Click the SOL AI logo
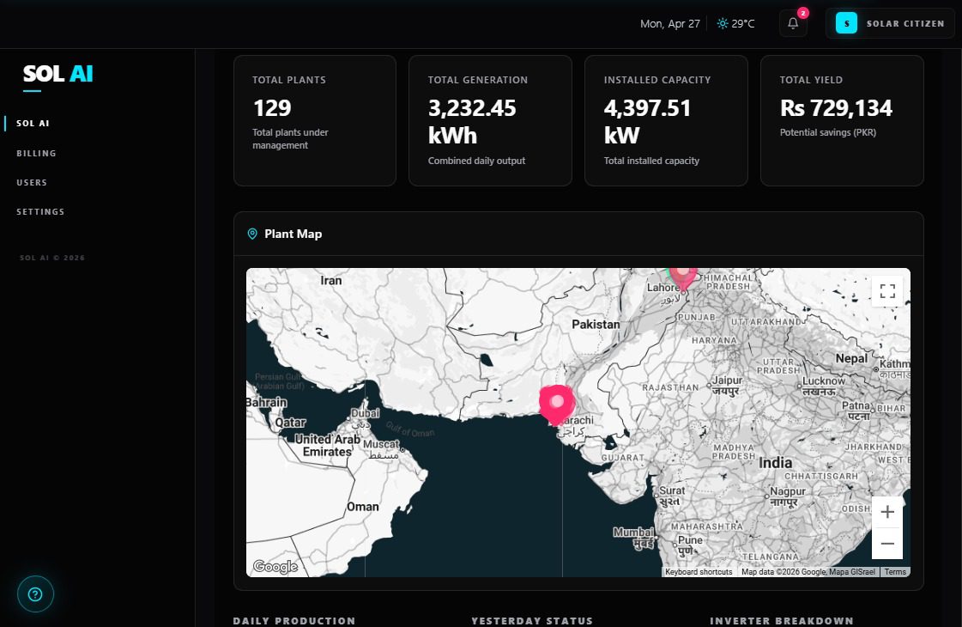Image resolution: width=962 pixels, height=627 pixels. click(57, 74)
